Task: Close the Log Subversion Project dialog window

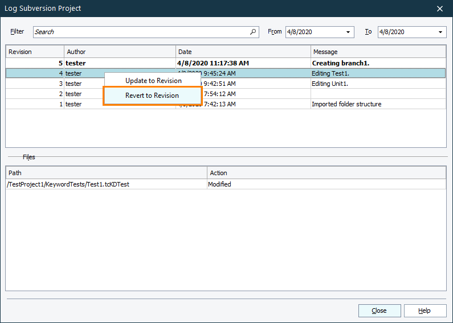Action: [x=439, y=9]
